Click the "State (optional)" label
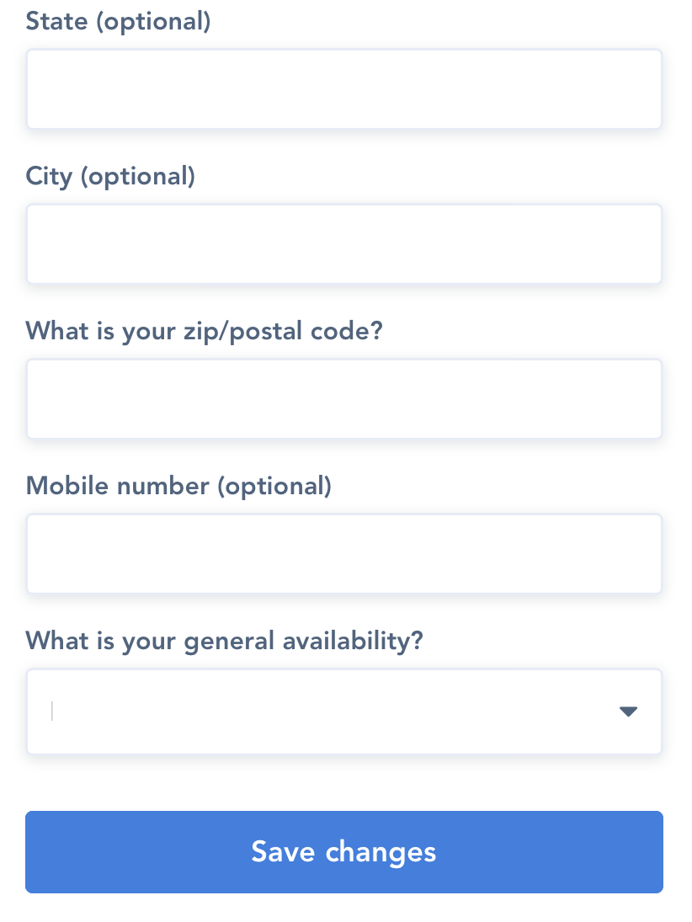The width and height of the screenshot is (692, 922). click(118, 21)
